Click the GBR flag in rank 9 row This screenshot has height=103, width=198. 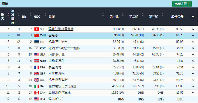[x=37, y=80]
